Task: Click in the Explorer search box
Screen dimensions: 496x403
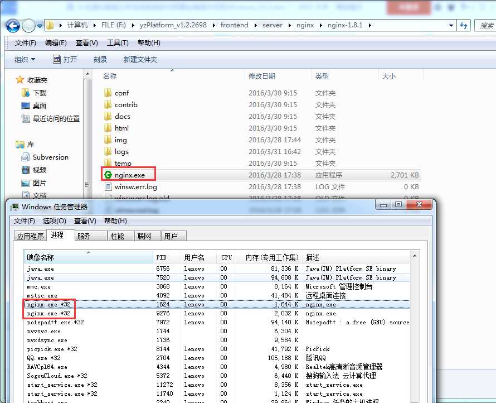Action: 485,25
